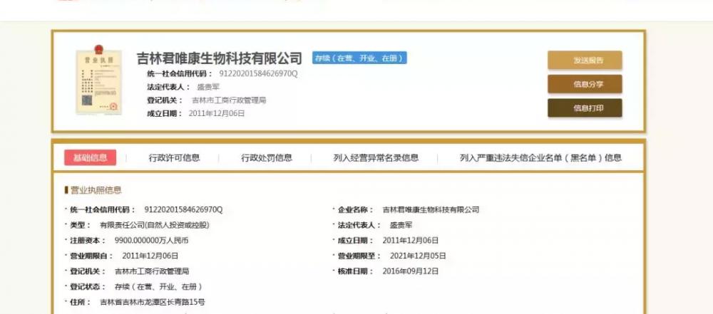Select credit code value in license details
The height and width of the screenshot is (314, 713).
click(x=183, y=209)
